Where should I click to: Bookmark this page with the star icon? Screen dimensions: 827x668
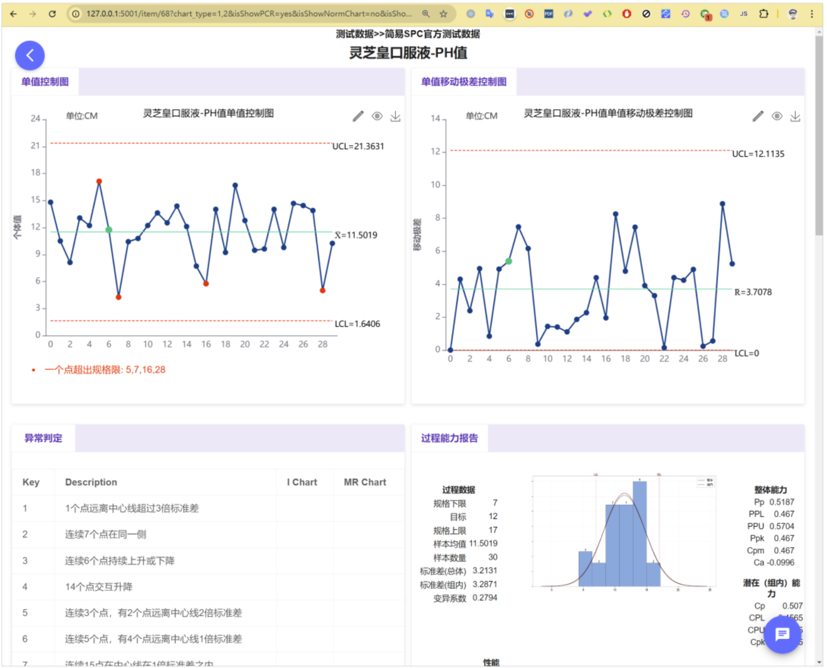click(443, 14)
